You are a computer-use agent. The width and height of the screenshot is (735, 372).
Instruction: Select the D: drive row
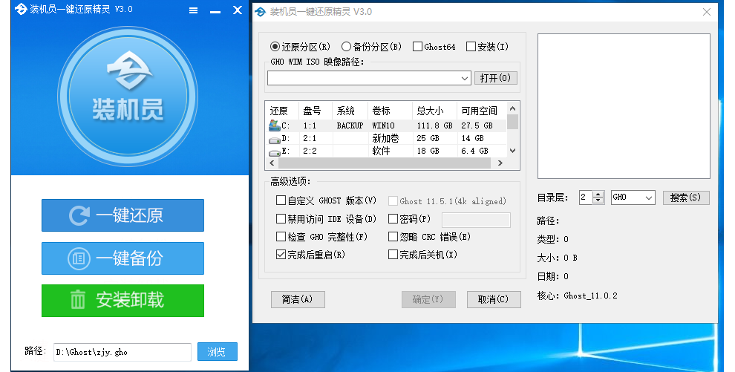pyautogui.click(x=386, y=138)
